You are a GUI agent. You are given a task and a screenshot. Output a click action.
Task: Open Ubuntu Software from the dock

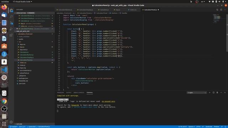tap(4, 46)
